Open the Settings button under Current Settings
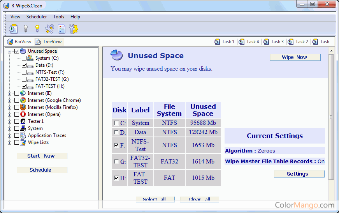Image resolution: width=339 pixels, height=213 pixels. pyautogui.click(x=299, y=174)
